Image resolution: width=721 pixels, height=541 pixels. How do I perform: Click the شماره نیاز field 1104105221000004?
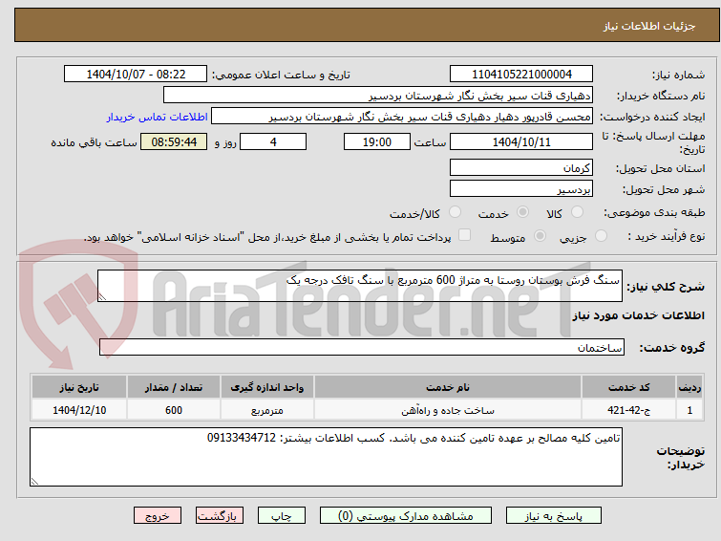point(521,75)
